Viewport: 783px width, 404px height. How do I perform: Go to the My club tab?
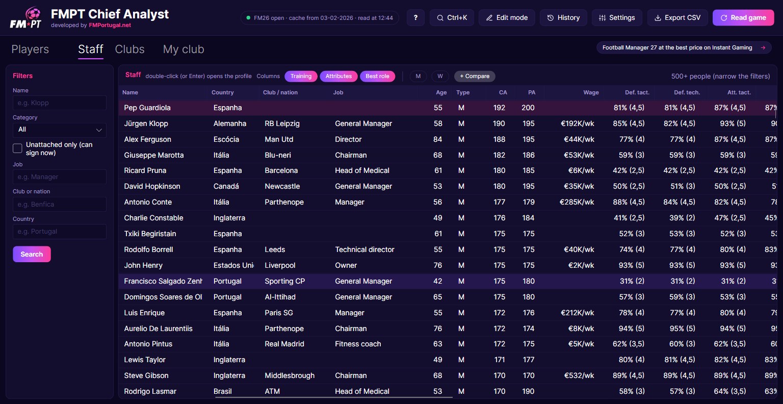(184, 49)
